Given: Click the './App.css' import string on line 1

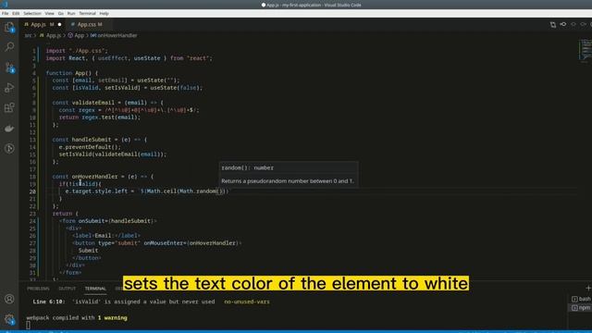Looking at the screenshot, I should 88,51.
